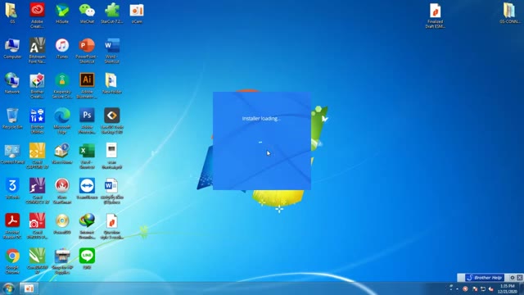Open WeChat from the desktop

coord(87,13)
